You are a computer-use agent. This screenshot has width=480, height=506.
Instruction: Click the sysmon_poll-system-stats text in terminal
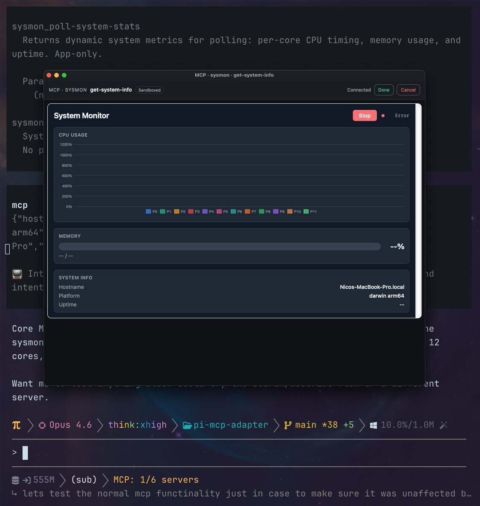tap(76, 26)
